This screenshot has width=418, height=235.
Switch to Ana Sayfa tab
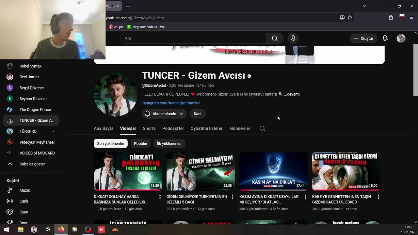coord(104,128)
